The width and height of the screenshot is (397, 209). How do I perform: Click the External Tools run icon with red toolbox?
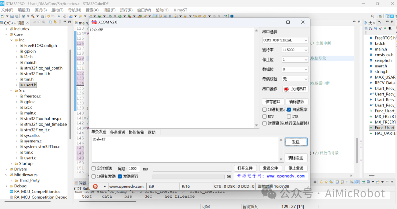tap(129, 16)
